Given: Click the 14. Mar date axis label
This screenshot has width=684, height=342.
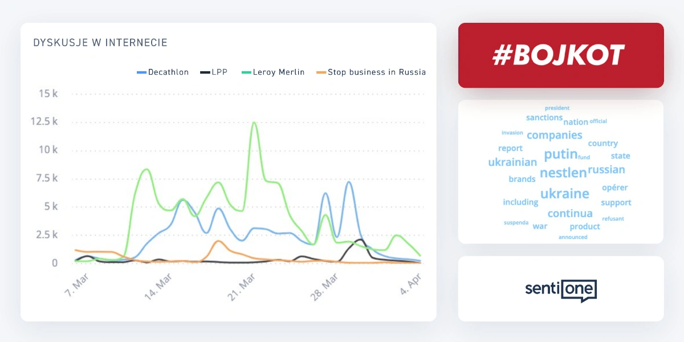Looking at the screenshot, I should (160, 283).
